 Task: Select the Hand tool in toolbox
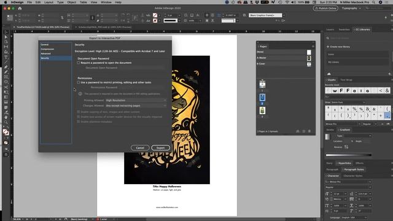6,117
